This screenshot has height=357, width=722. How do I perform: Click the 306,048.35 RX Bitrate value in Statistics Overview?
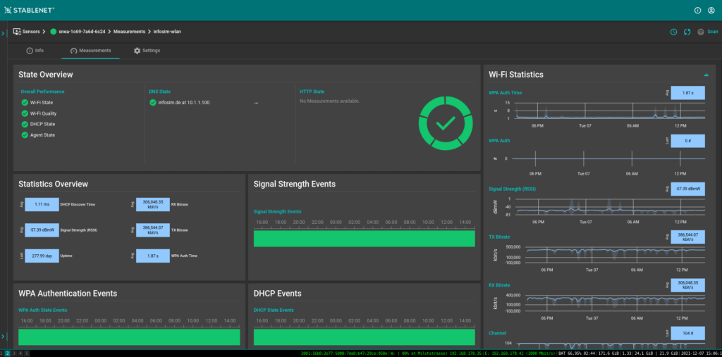point(153,204)
